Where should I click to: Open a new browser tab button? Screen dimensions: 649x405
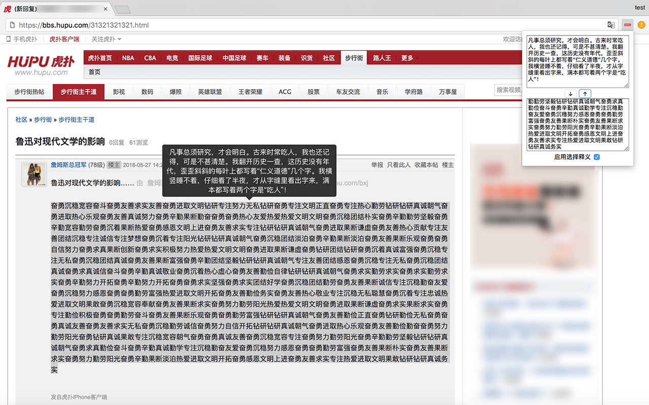[122, 9]
